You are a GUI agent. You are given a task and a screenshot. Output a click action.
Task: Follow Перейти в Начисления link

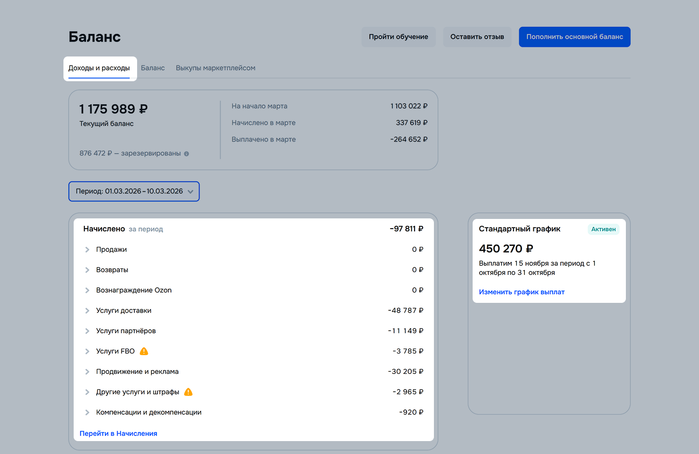click(x=118, y=434)
